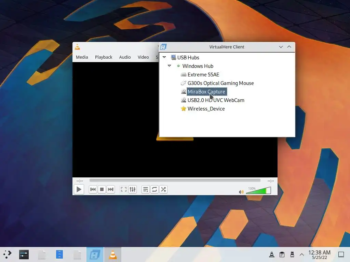Screen dimensions: 350x262
Task: Click the G300s mouse device icon
Action: [x=184, y=83]
